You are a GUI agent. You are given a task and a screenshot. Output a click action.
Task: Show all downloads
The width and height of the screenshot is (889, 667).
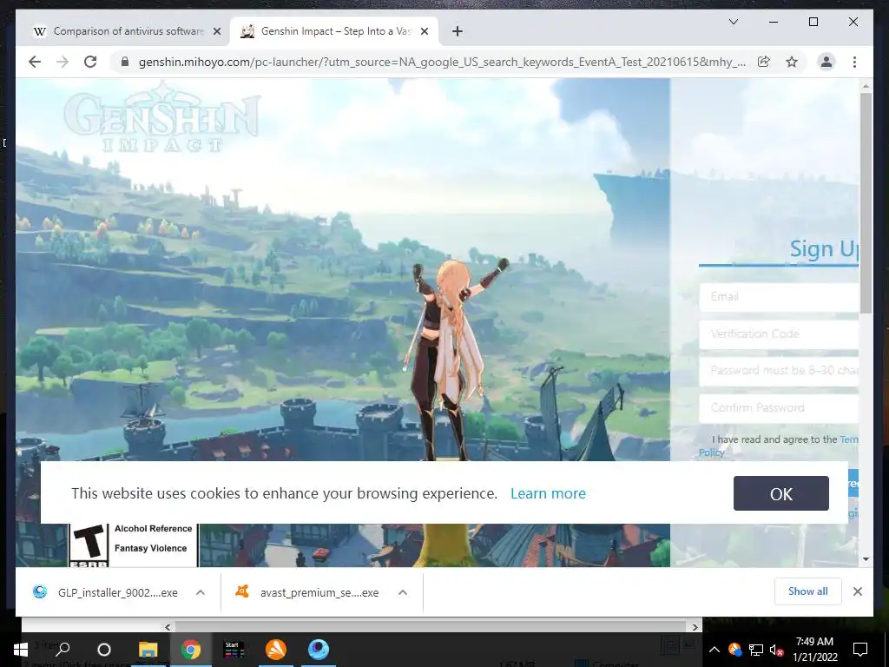[807, 591]
